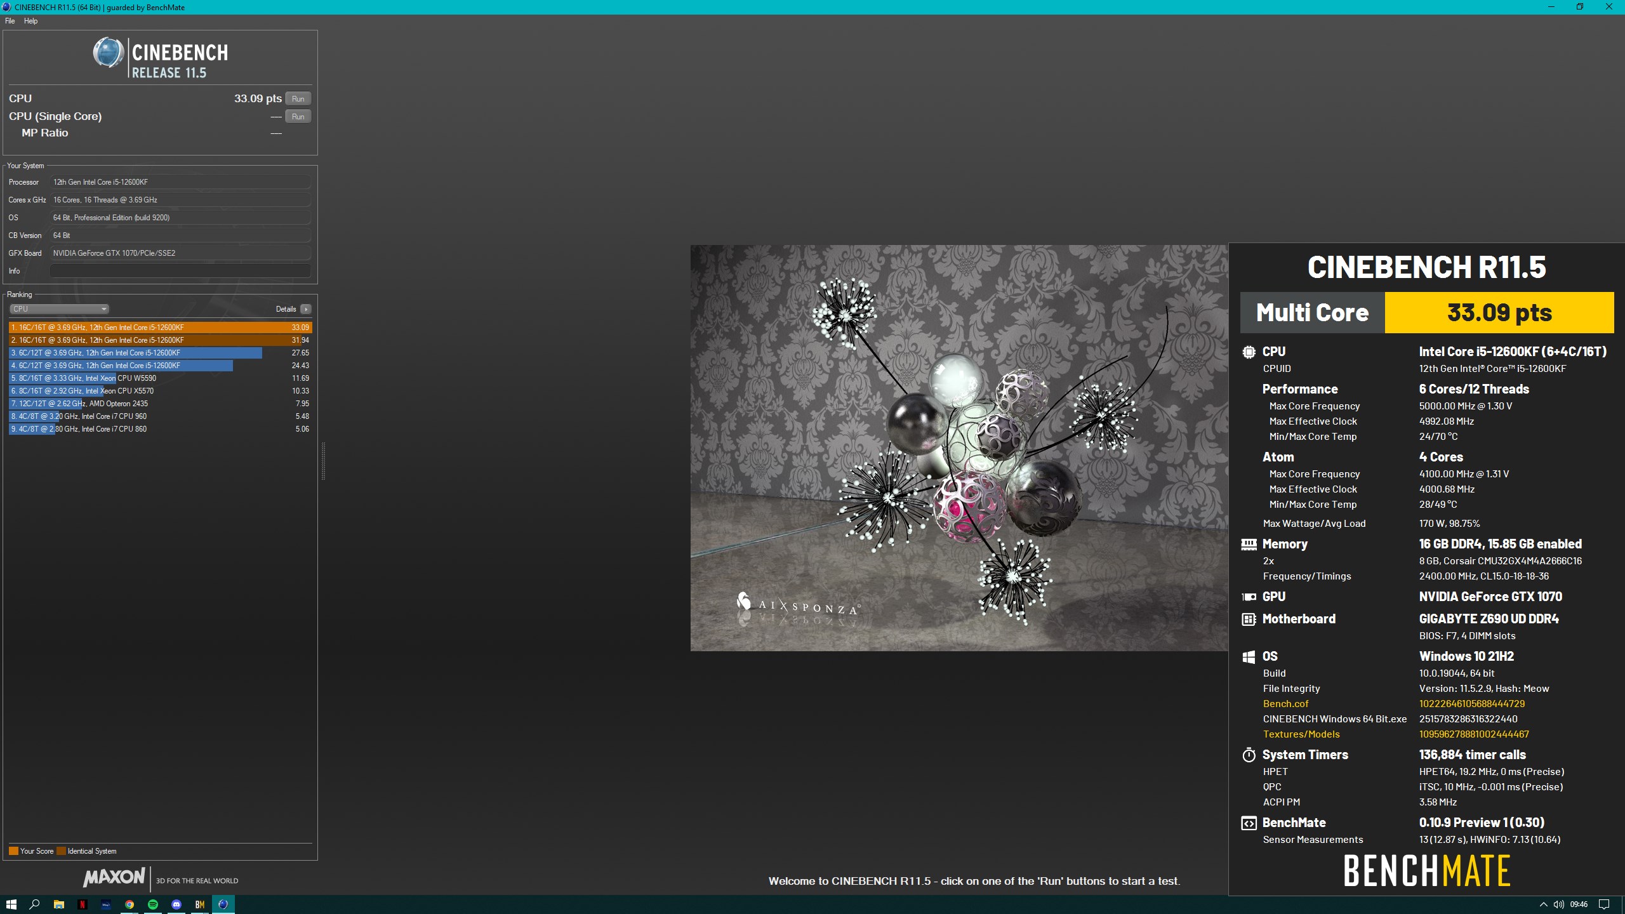Click the Textures/Models hash value
Image resolution: width=1625 pixels, height=914 pixels.
pyautogui.click(x=1474, y=734)
